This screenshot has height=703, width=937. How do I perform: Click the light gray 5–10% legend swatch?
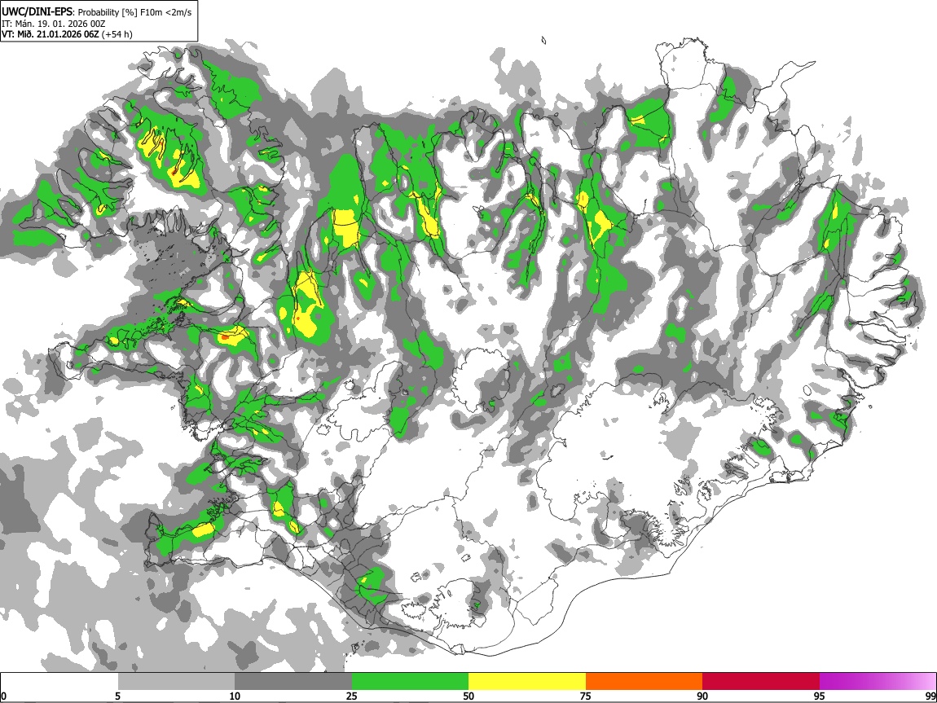176,682
